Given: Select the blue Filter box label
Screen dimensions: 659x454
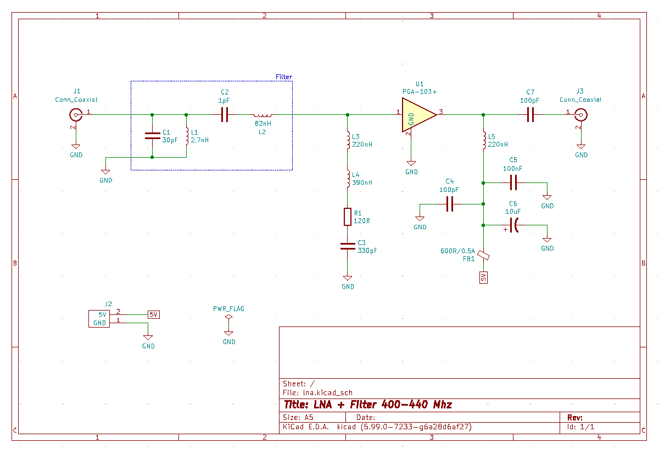Looking at the screenshot, I should point(284,77).
